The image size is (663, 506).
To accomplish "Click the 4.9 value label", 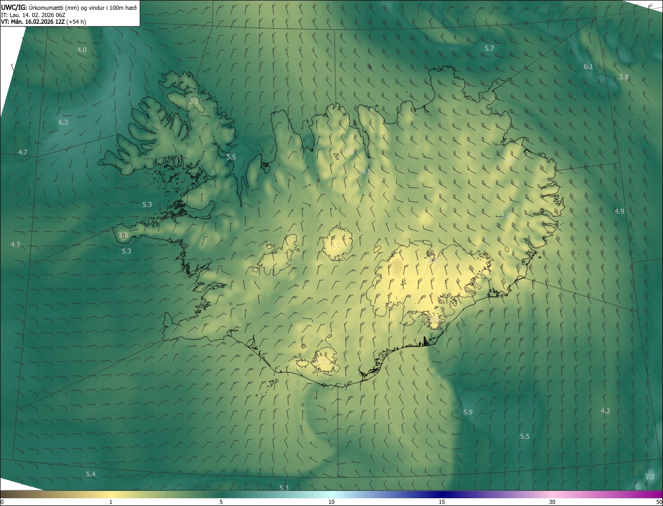I will tap(619, 211).
